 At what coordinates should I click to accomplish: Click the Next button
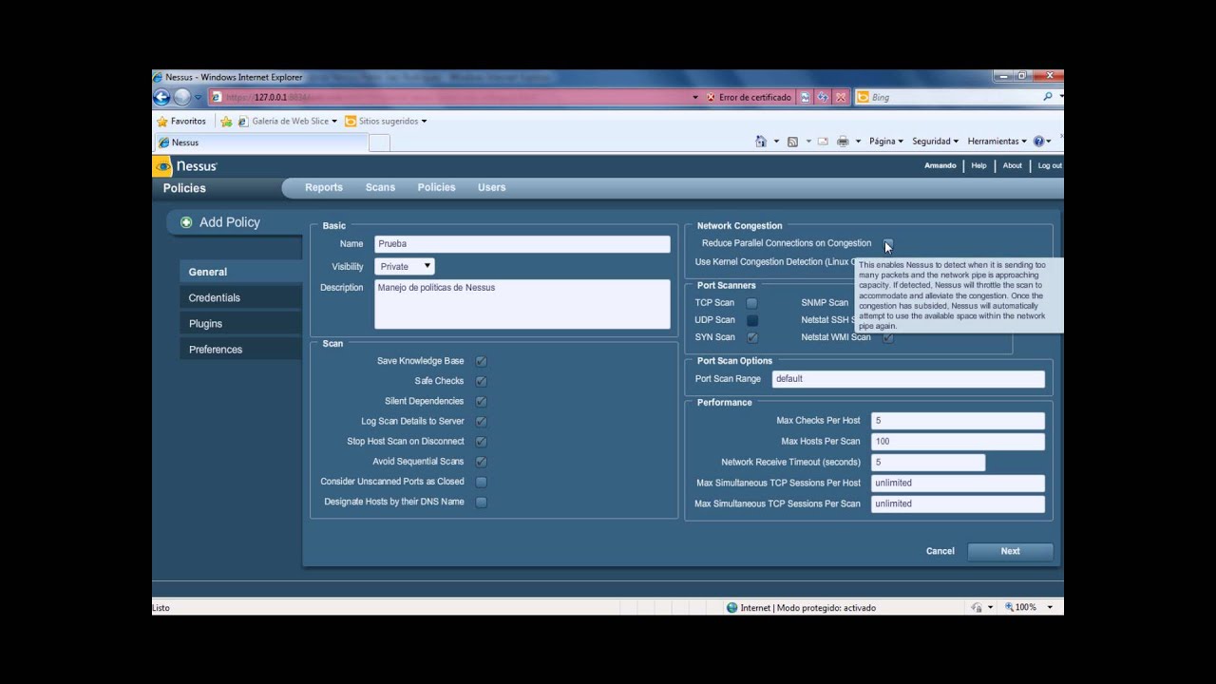1010,551
